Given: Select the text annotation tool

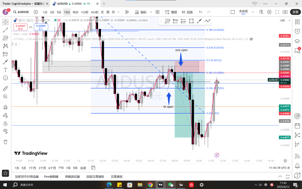Looking at the screenshot, I should 5,70.
